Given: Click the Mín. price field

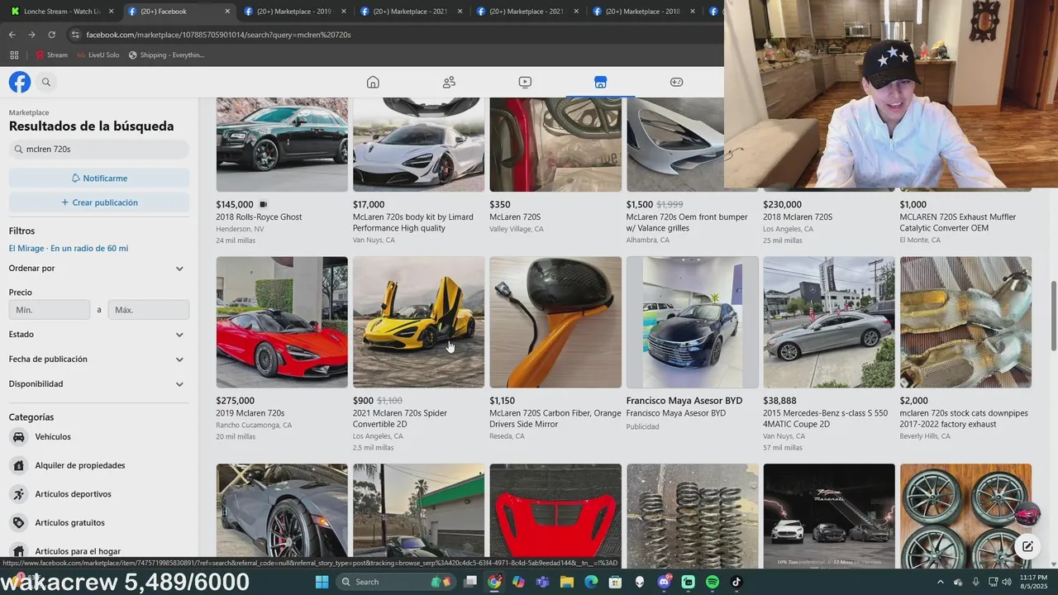Looking at the screenshot, I should pyautogui.click(x=50, y=310).
